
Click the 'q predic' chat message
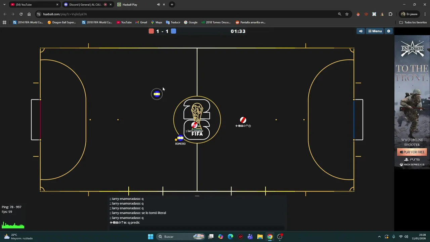125,223
